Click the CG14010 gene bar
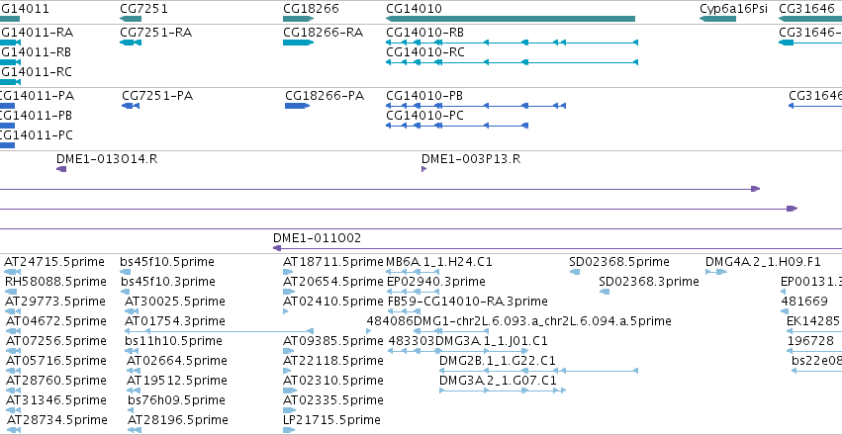Viewport: 842px width, 435px height. pos(511,19)
